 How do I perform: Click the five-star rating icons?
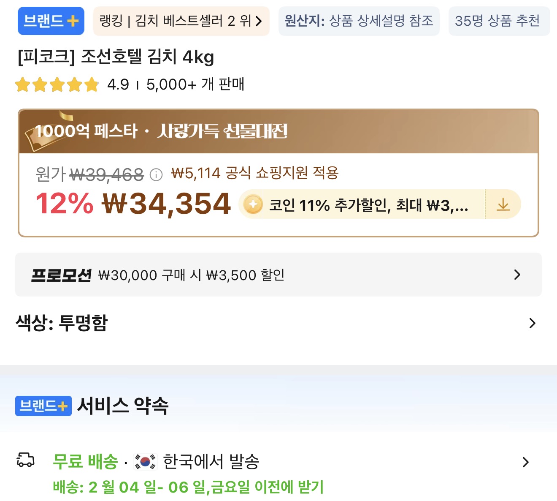(57, 85)
